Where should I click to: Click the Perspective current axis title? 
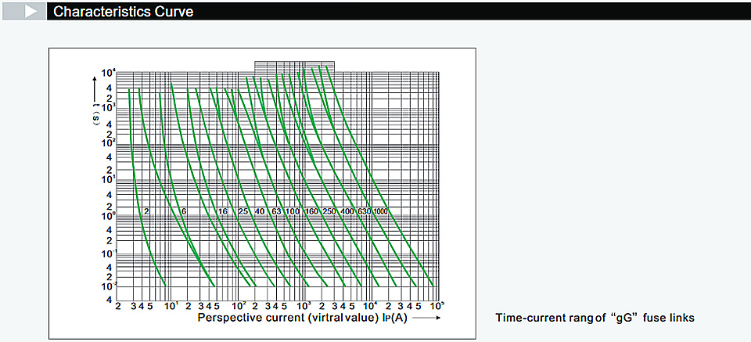click(x=302, y=318)
